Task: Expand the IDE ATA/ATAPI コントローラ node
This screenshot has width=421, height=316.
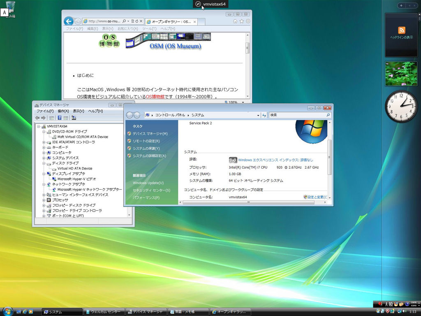Action: (x=44, y=142)
